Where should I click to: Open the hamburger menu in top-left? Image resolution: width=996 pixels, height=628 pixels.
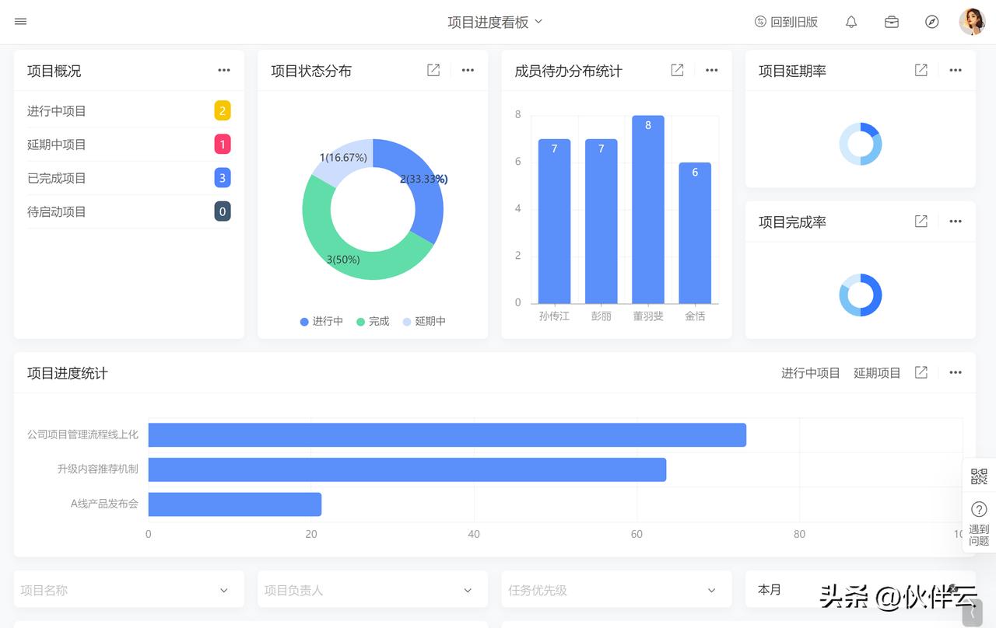pos(21,22)
